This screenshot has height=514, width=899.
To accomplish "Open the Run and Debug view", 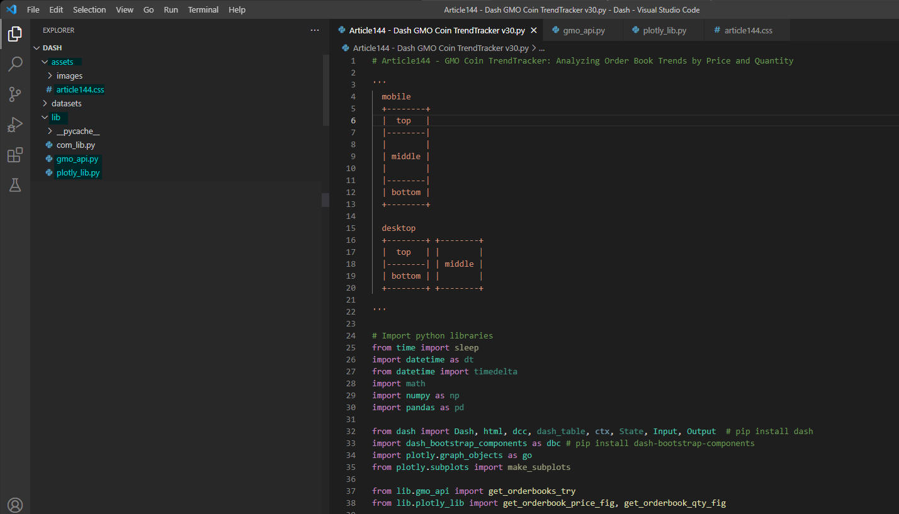I will coord(15,125).
